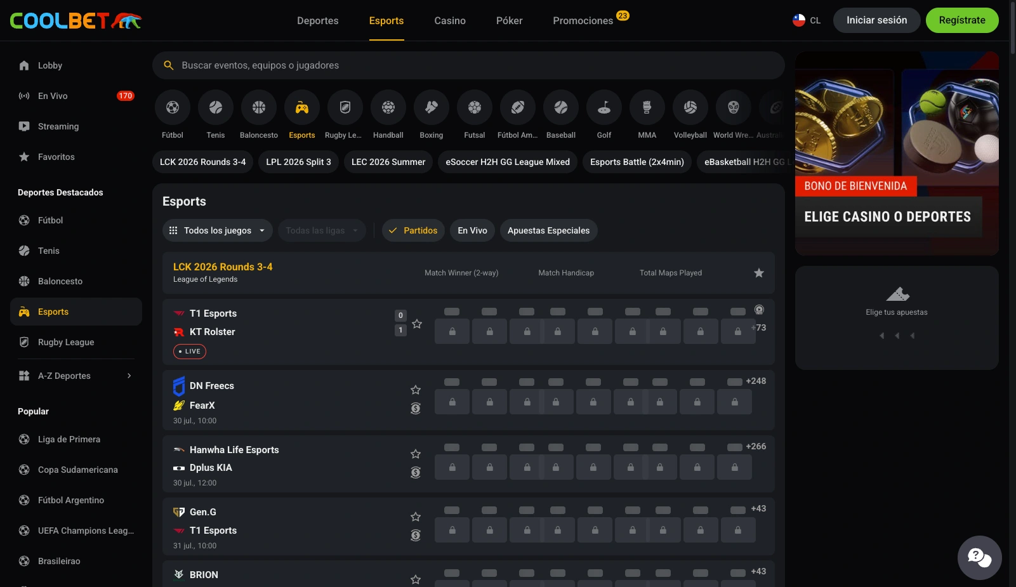Expand A-Z Deportes in sidebar
The width and height of the screenshot is (1016, 587).
[x=76, y=376]
